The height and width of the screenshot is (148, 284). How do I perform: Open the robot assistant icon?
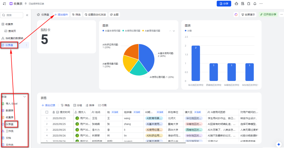pos(236,4)
